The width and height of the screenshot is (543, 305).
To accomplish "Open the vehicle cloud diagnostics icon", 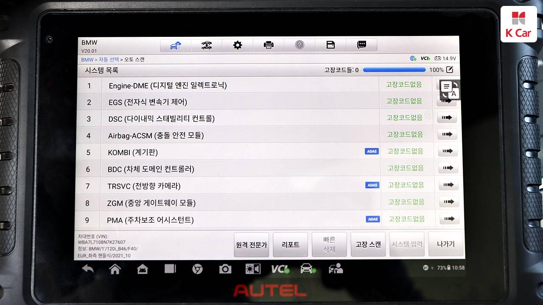I will point(176,45).
